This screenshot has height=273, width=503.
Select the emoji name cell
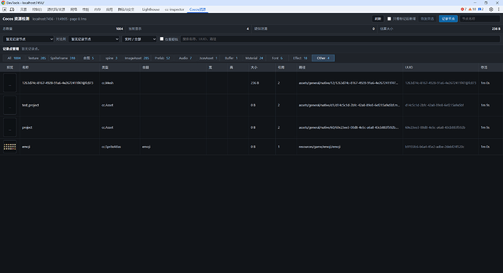pos(26,147)
